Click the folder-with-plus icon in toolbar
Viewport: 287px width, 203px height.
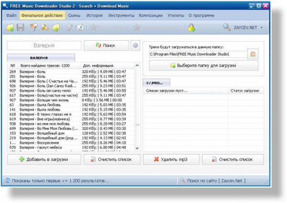(10, 28)
